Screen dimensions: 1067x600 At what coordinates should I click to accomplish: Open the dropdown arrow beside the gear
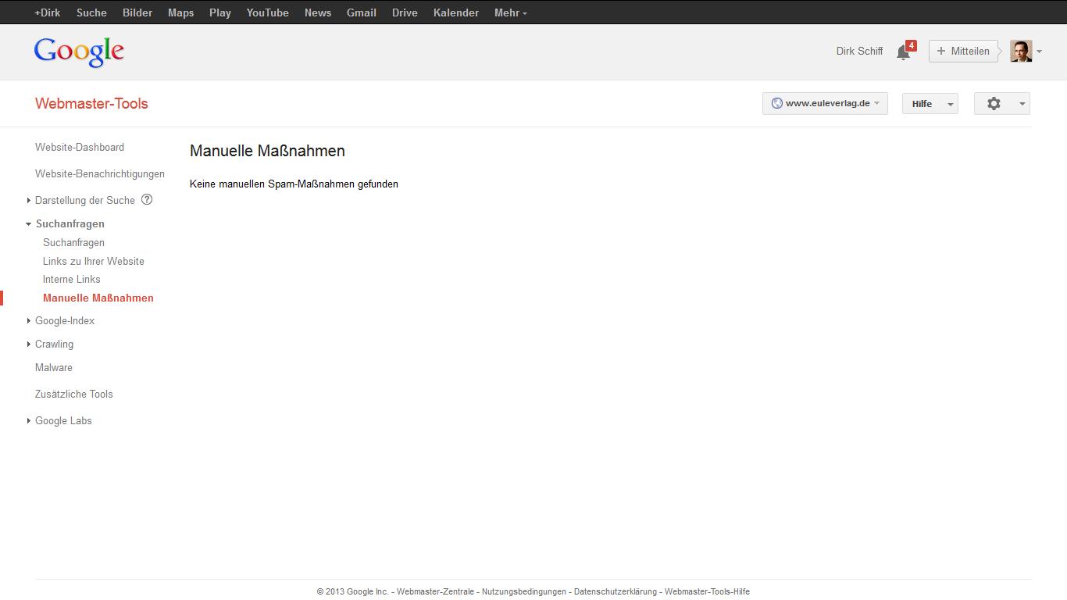(1022, 104)
